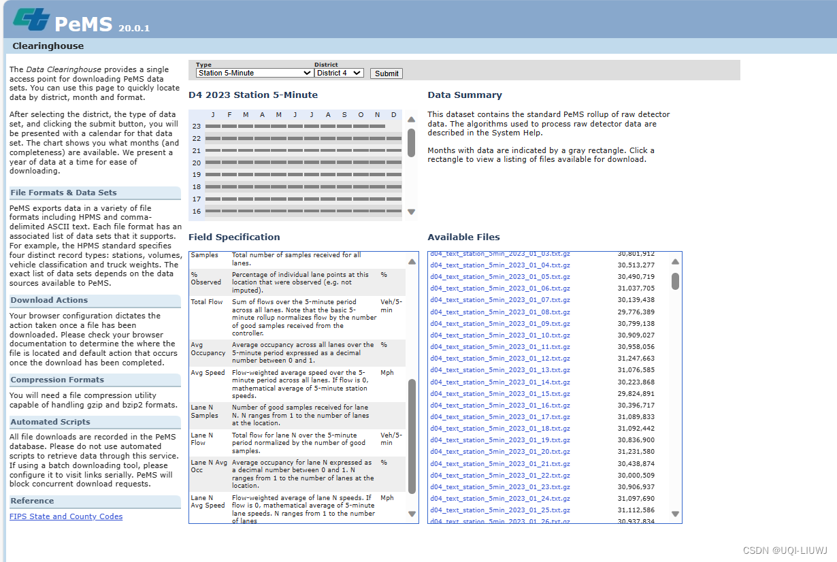Download d04_text_station_5min_2023_01_10.txt.gz
The width and height of the screenshot is (837, 562).
click(x=500, y=335)
